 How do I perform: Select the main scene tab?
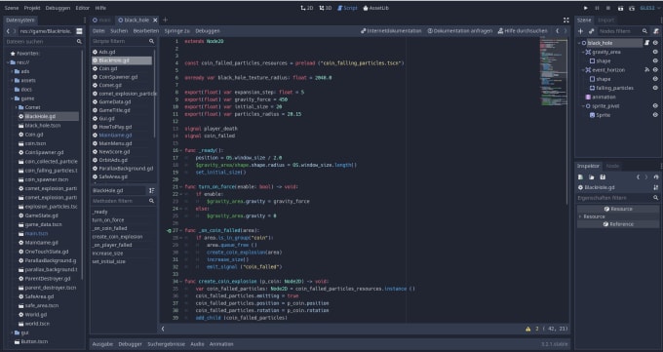[x=102, y=20]
